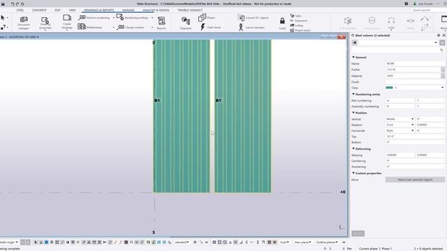The width and height of the screenshot is (447, 251).
Task: Click the selection arrow tool at ribbon left
Action: pyautogui.click(x=3, y=17)
